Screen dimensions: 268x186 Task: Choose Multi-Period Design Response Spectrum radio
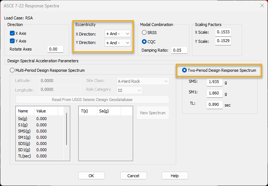point(12,70)
